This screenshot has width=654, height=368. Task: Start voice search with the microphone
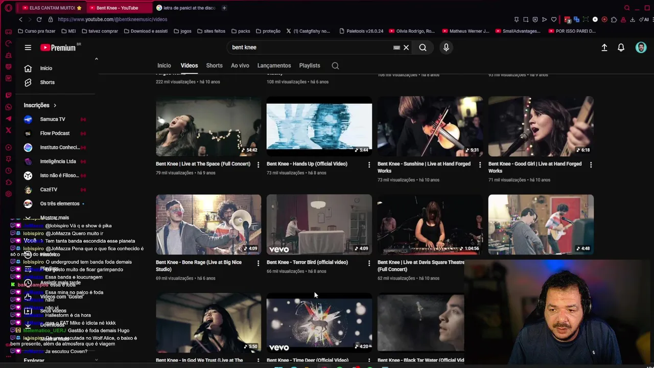point(446,48)
